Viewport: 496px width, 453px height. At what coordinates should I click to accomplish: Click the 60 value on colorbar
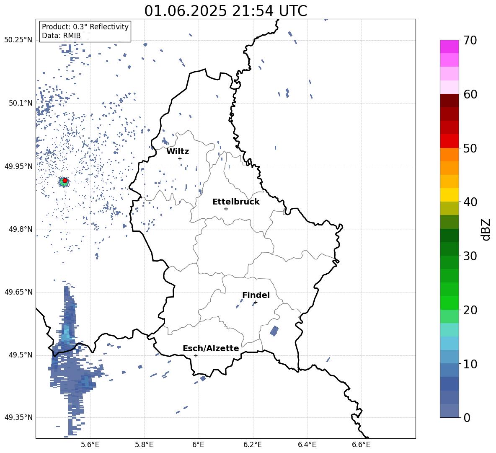470,94
